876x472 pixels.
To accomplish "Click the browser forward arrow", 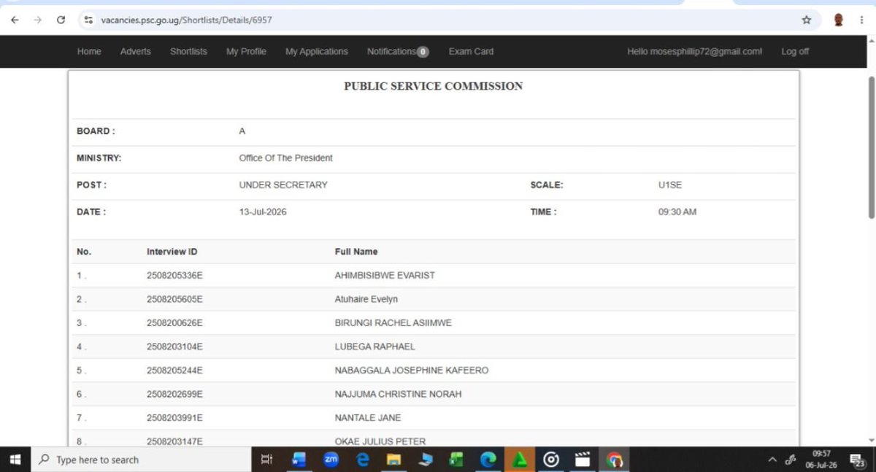I will click(37, 20).
